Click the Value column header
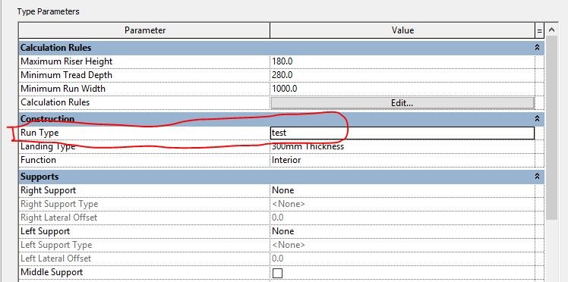 click(402, 30)
